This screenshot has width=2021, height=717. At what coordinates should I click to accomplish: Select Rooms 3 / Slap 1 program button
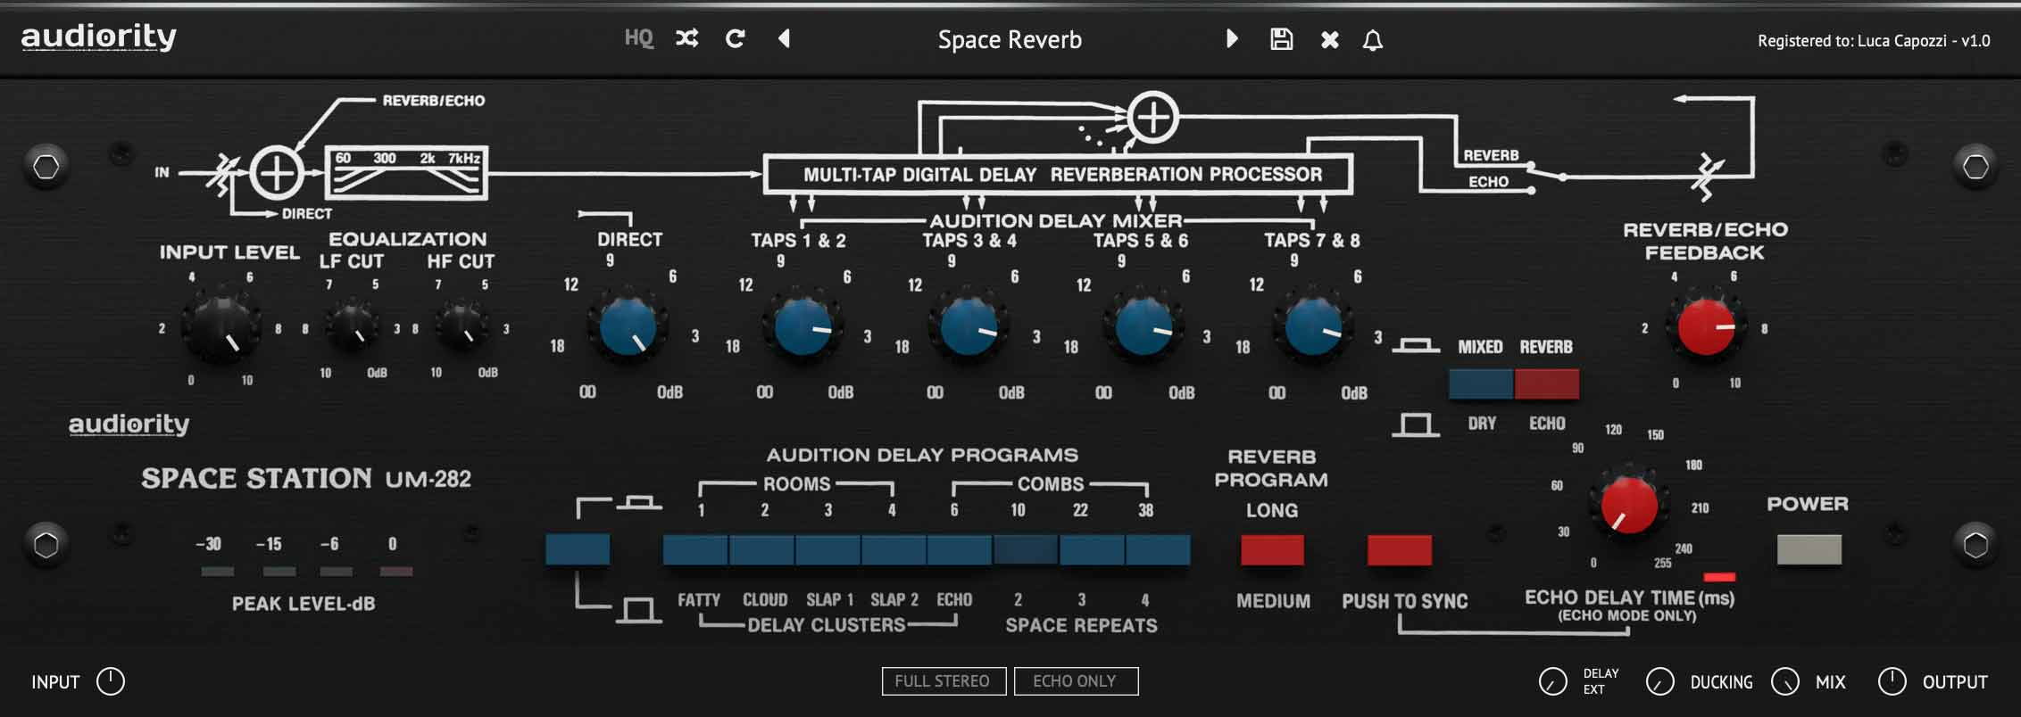pos(828,549)
